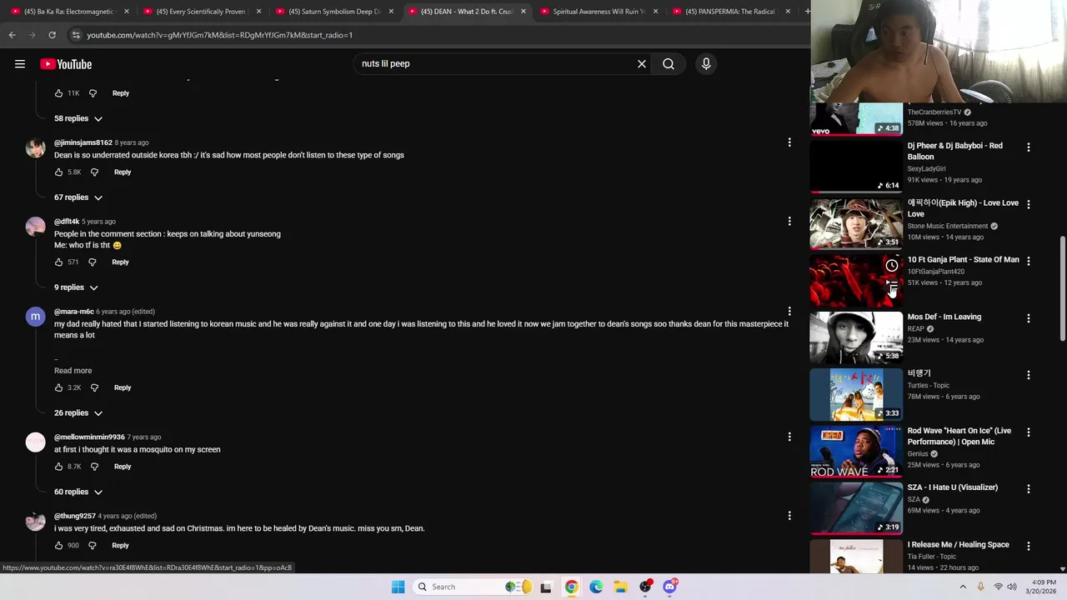This screenshot has width=1067, height=600.
Task: Reply to the @mara-m6c comment
Action: 123,387
